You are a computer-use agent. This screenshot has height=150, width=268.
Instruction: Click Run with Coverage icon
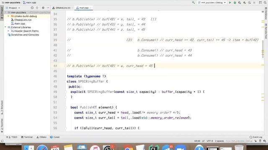point(240,2)
